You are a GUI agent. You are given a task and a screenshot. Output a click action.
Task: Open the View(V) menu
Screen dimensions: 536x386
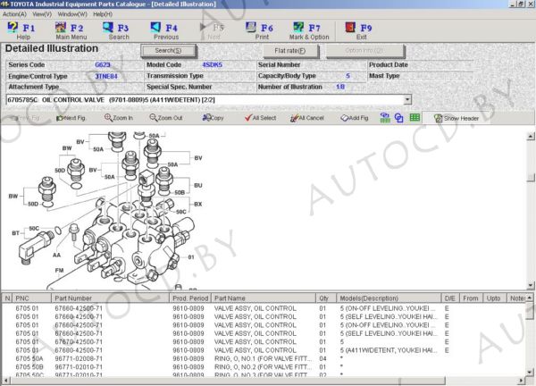click(x=42, y=14)
